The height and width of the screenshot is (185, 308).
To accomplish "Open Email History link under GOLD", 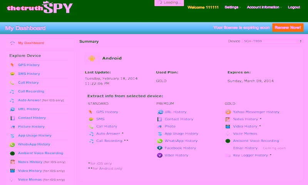I will 245,148.
